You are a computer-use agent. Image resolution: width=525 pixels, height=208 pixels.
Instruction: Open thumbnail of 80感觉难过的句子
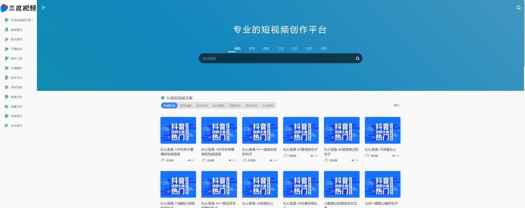point(342,131)
